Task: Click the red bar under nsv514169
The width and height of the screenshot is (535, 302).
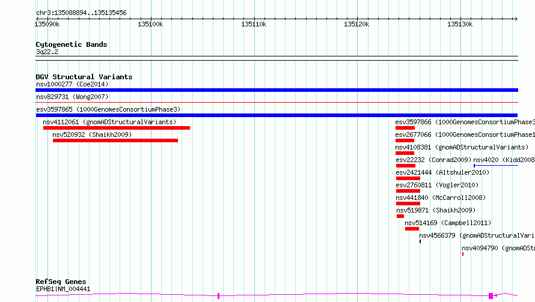Action: pyautogui.click(x=412, y=229)
